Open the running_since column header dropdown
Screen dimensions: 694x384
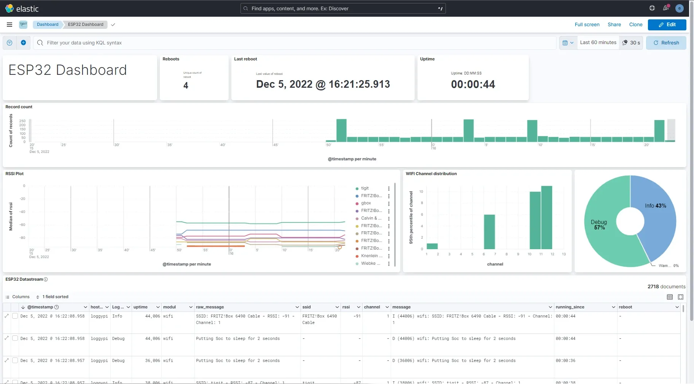click(613, 307)
